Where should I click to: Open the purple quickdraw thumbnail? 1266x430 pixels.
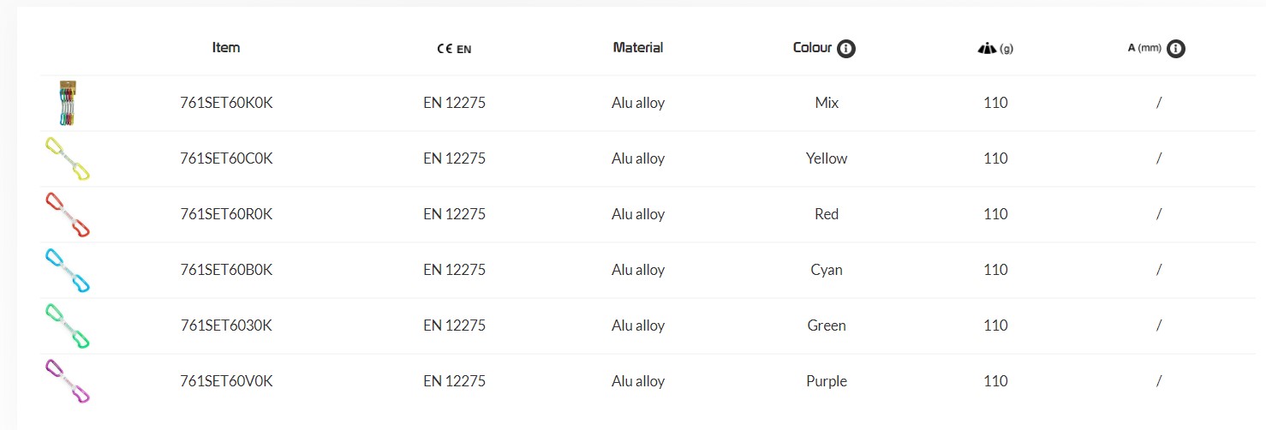click(67, 381)
